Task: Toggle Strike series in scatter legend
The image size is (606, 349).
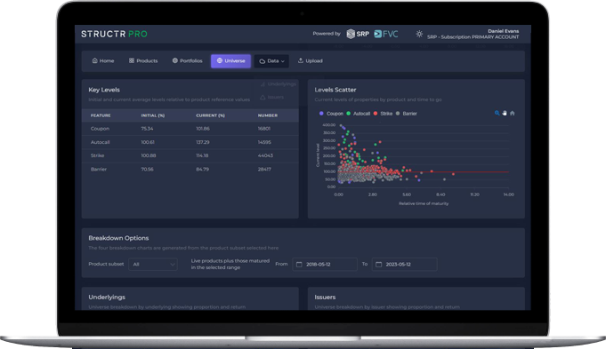Action: (383, 114)
